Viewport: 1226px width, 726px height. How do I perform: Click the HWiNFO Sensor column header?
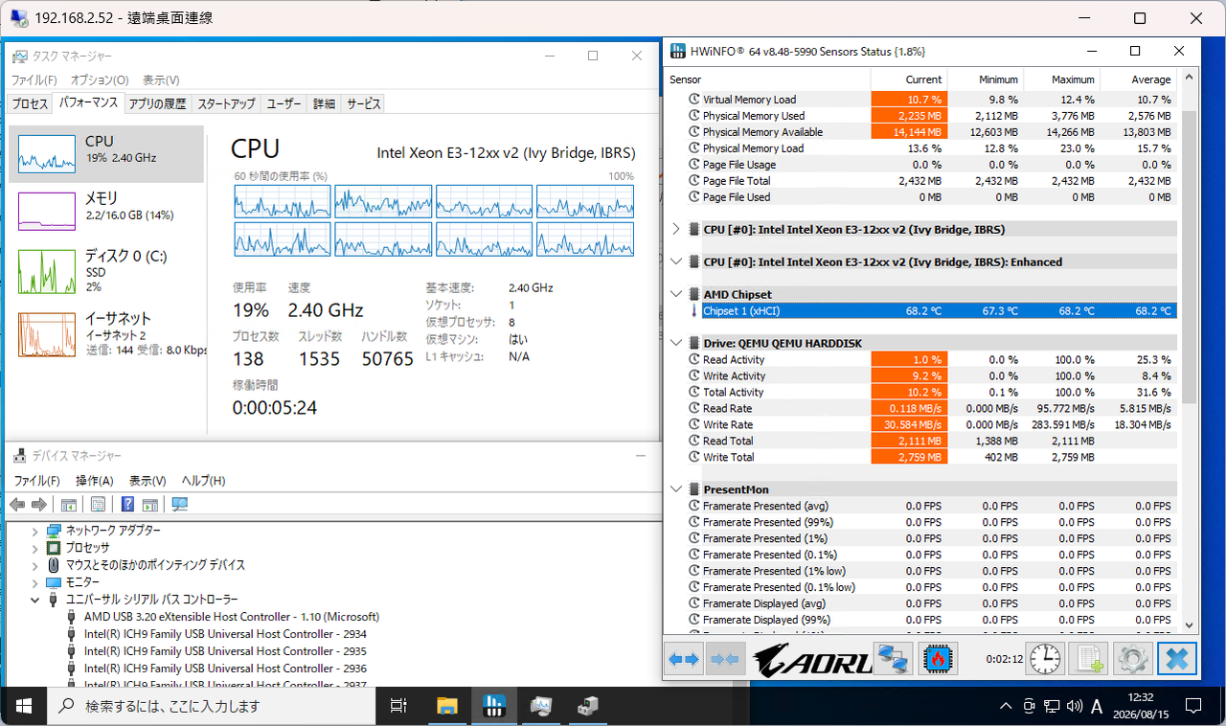[x=767, y=79]
